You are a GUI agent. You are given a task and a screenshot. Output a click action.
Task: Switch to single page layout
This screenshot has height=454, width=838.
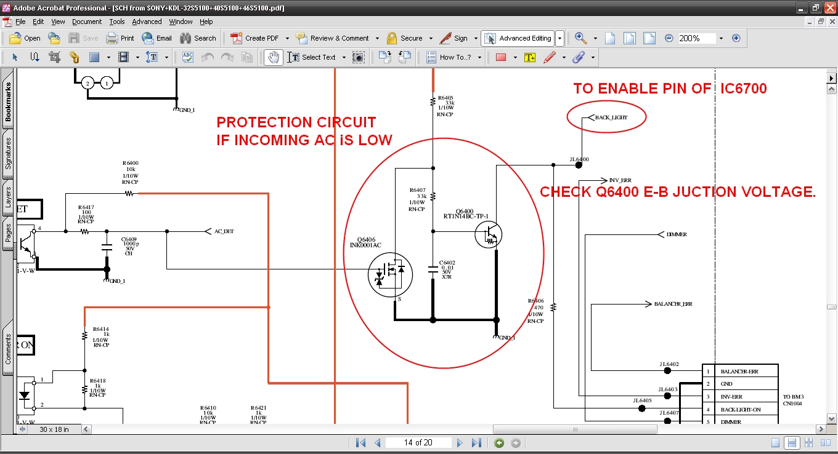775,443
